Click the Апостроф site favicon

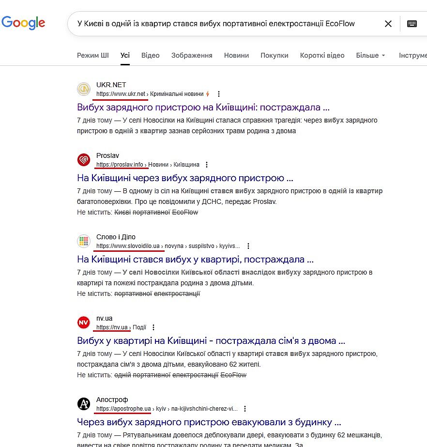pyautogui.click(x=84, y=404)
